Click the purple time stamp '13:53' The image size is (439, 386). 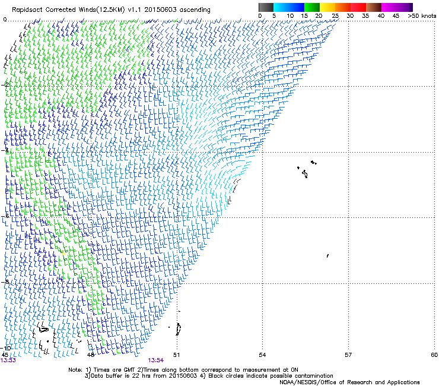pos(8,360)
